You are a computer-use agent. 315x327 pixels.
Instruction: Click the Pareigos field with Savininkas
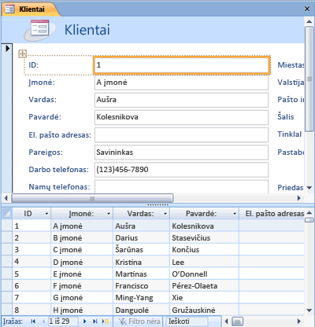click(x=181, y=152)
